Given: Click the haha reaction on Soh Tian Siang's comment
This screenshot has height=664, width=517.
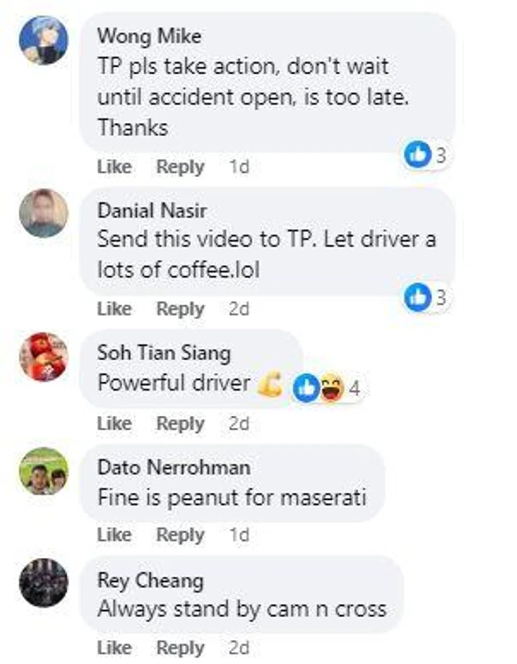Looking at the screenshot, I should point(332,388).
